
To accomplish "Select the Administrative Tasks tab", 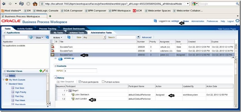I will pyautogui.click(x=101, y=33).
